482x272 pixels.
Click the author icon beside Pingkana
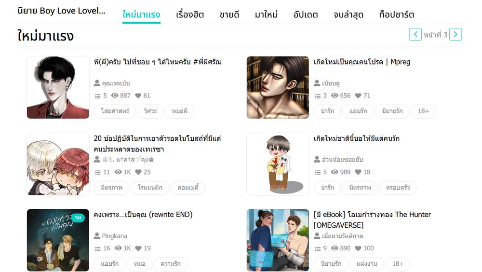click(97, 236)
